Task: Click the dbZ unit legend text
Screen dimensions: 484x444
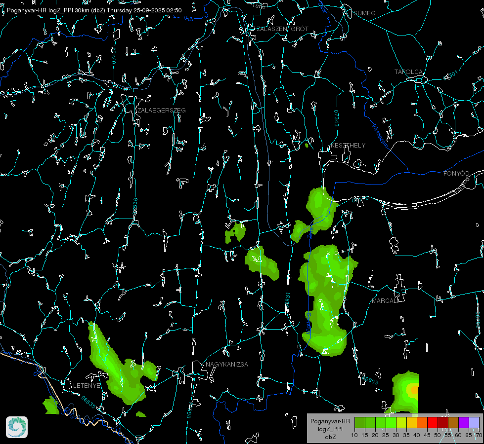Action: point(330,437)
